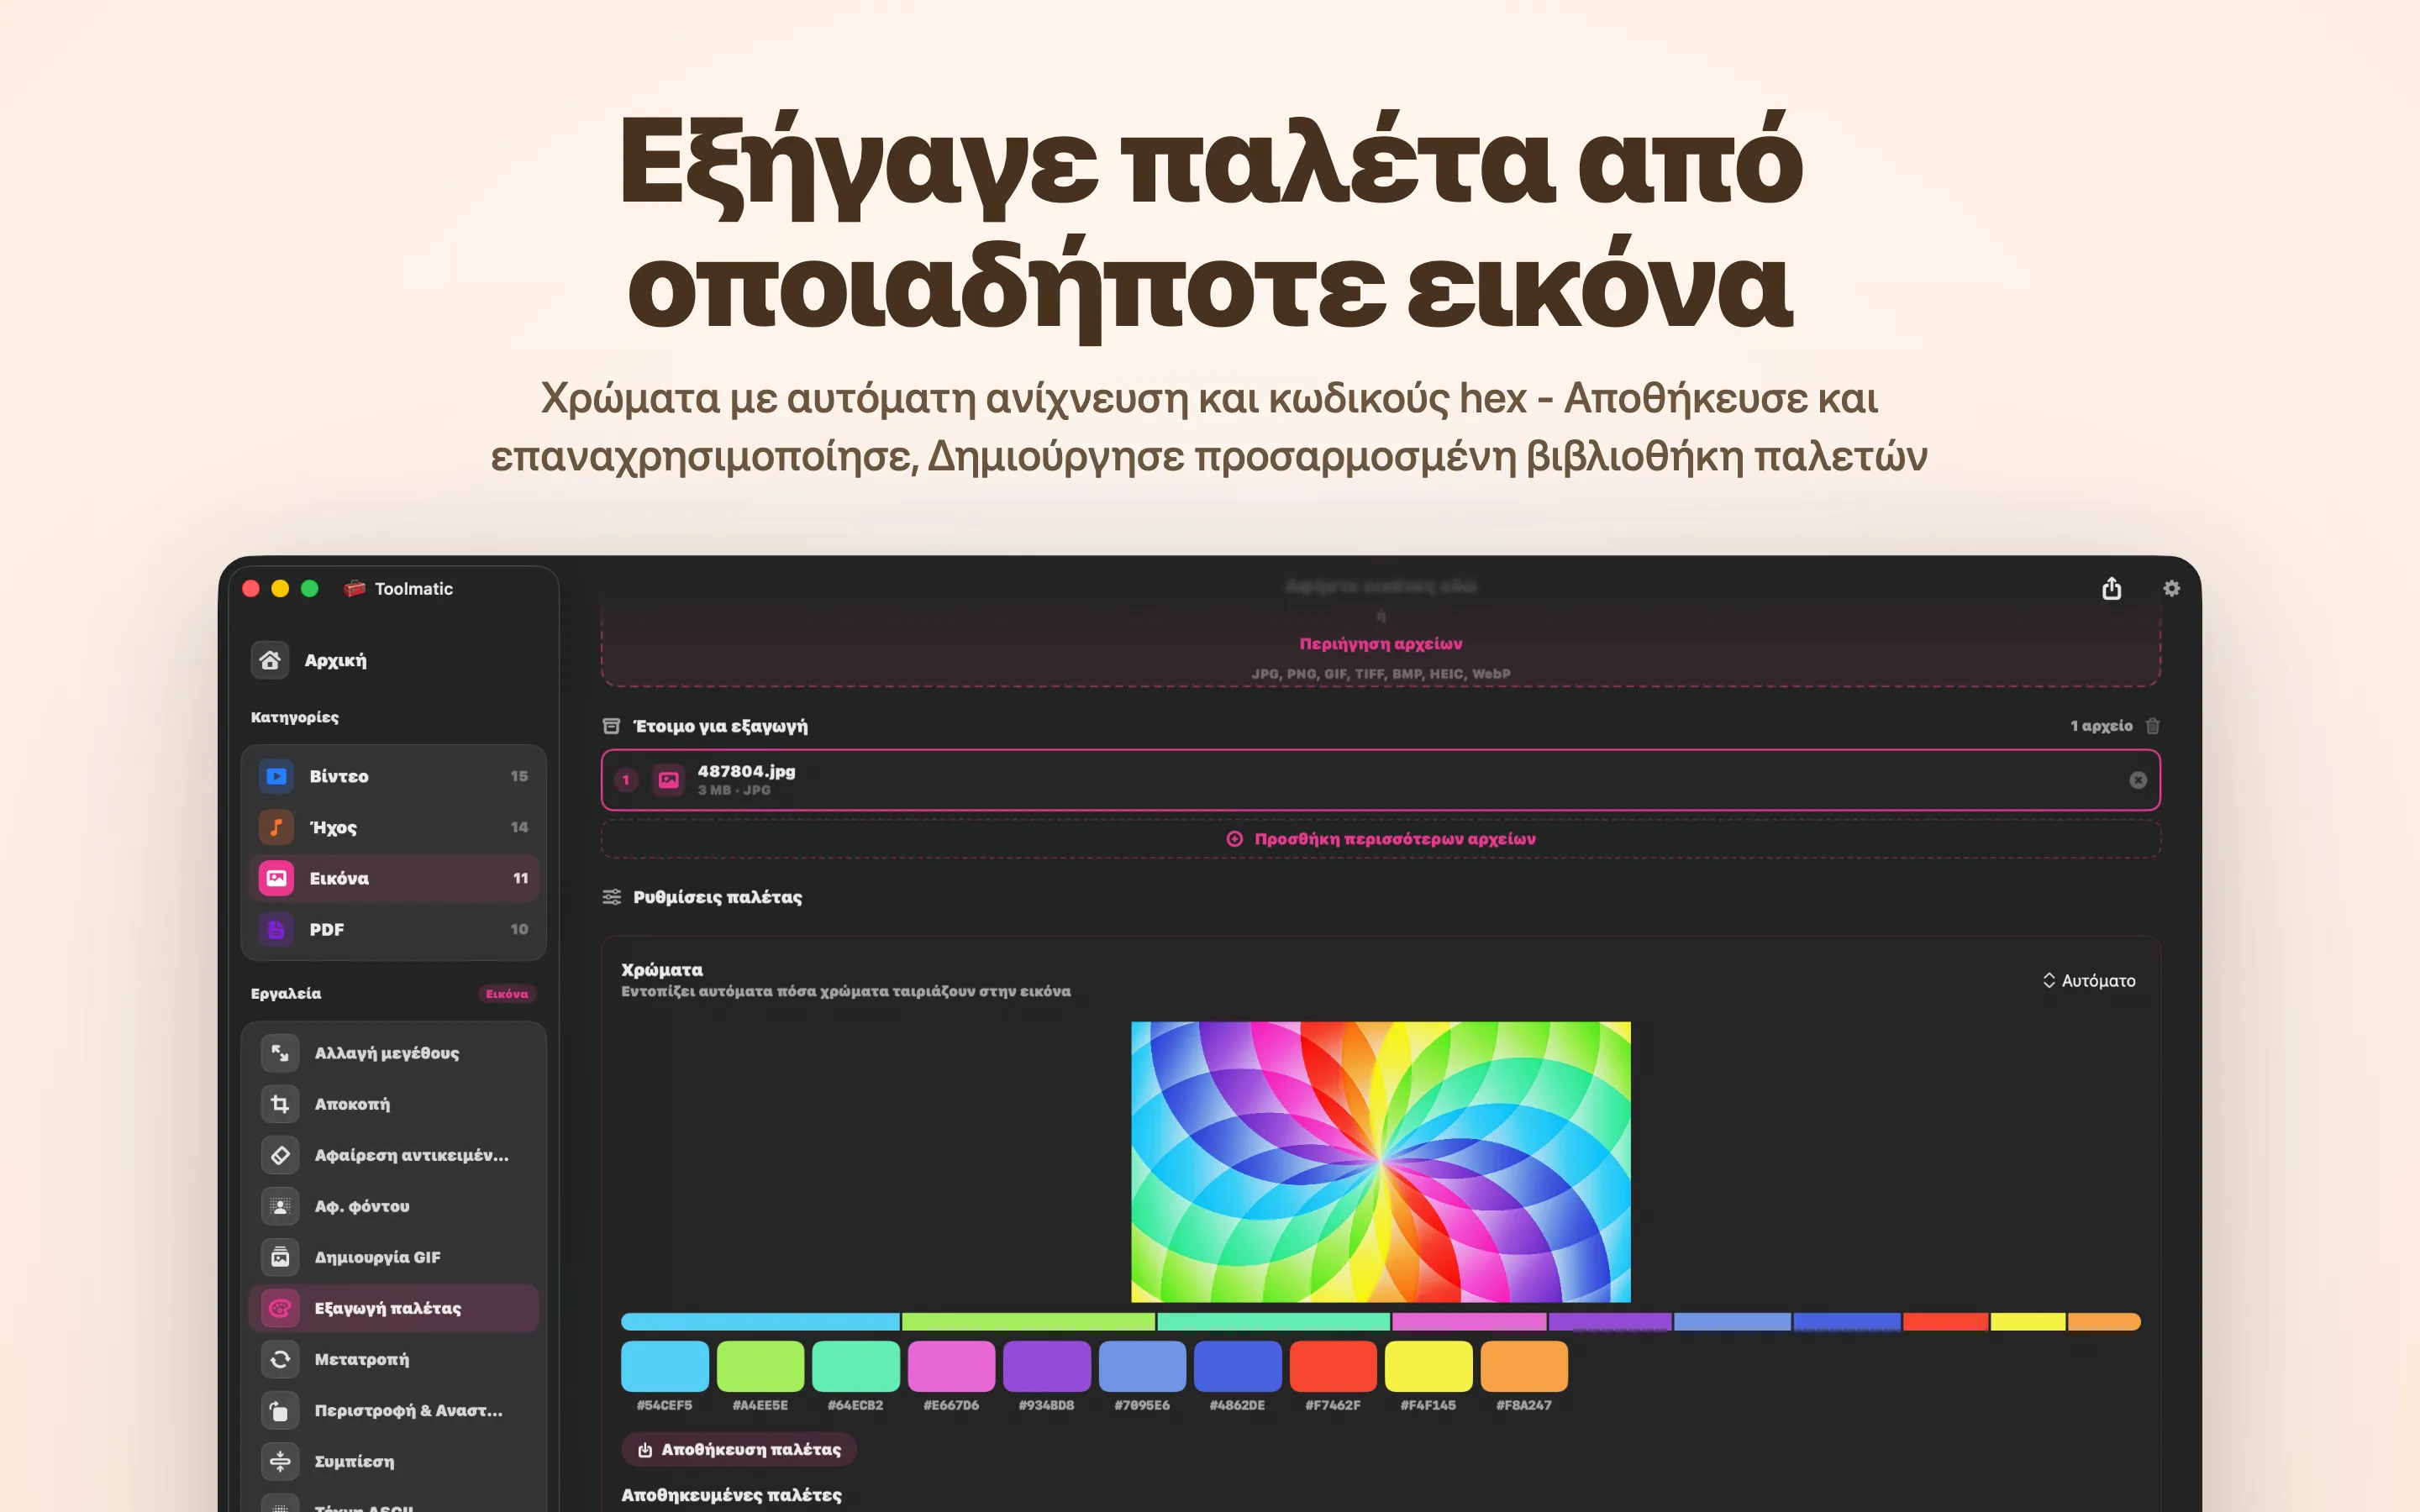This screenshot has height=1512, width=2420.
Task: Click the number 1 badge on file row
Action: click(x=626, y=780)
